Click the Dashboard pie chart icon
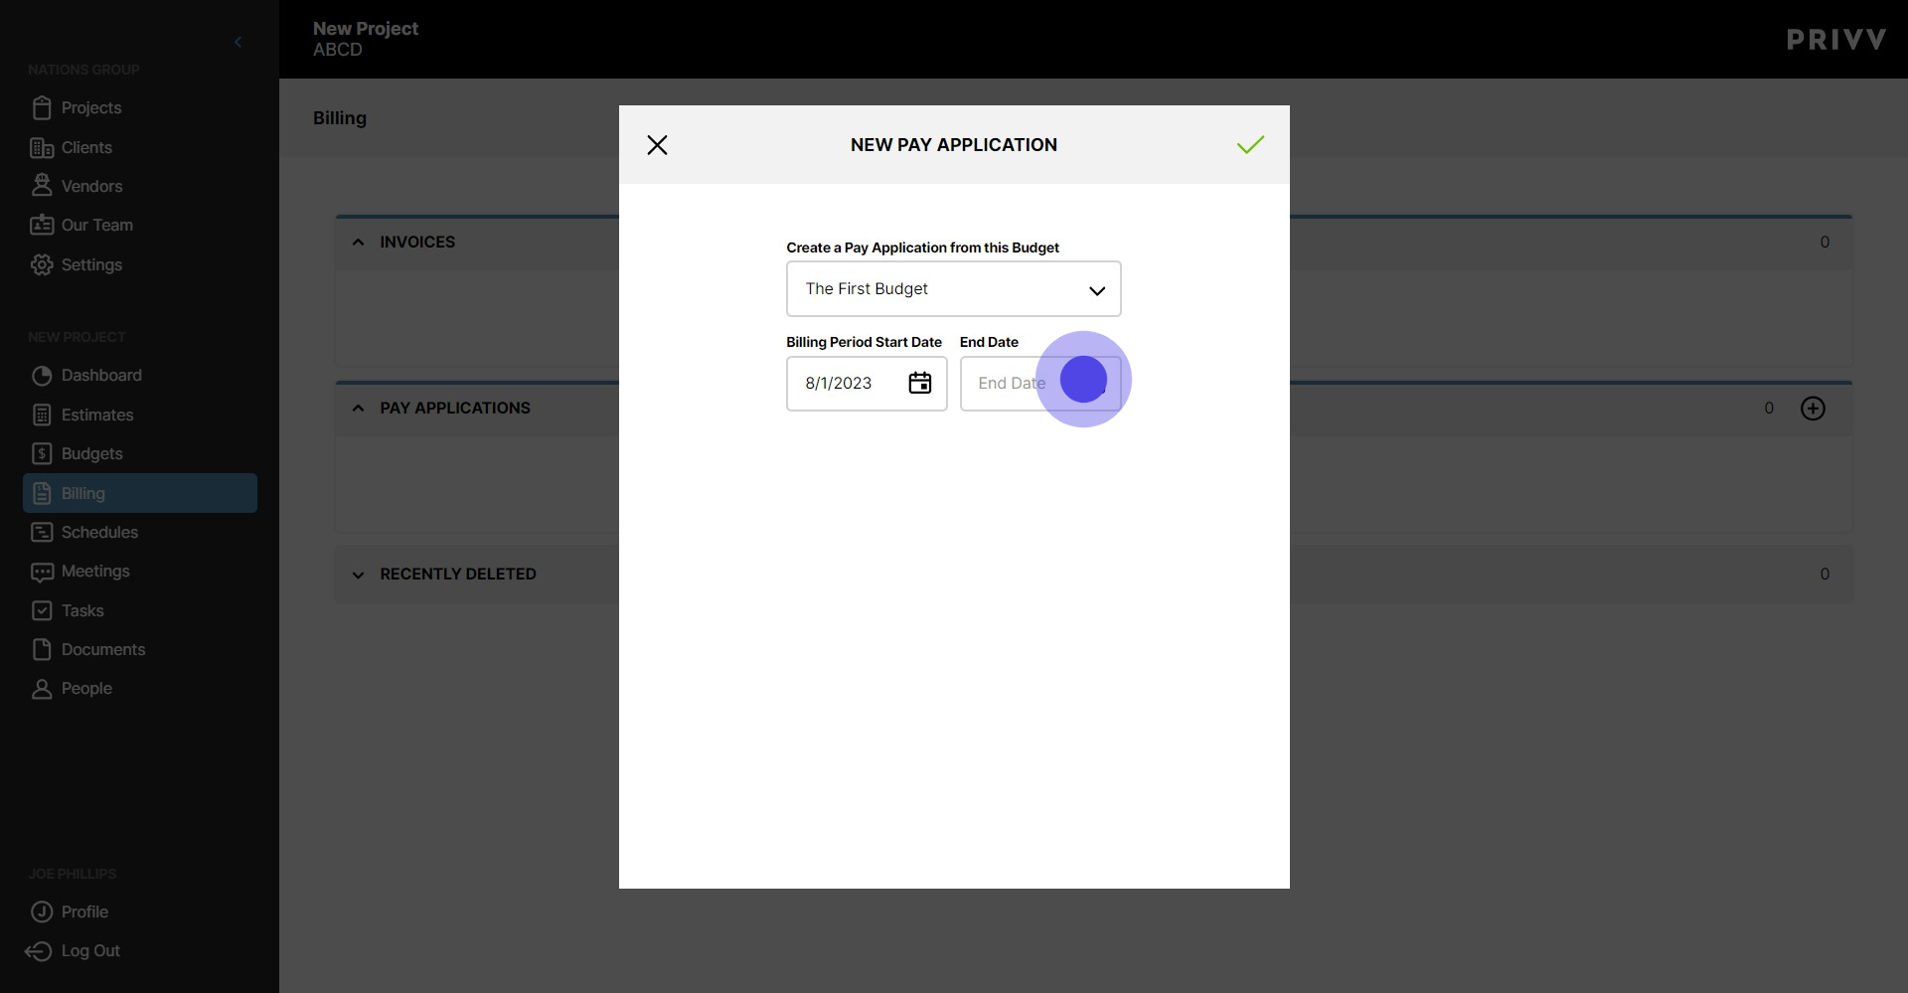1908x993 pixels. (x=42, y=376)
